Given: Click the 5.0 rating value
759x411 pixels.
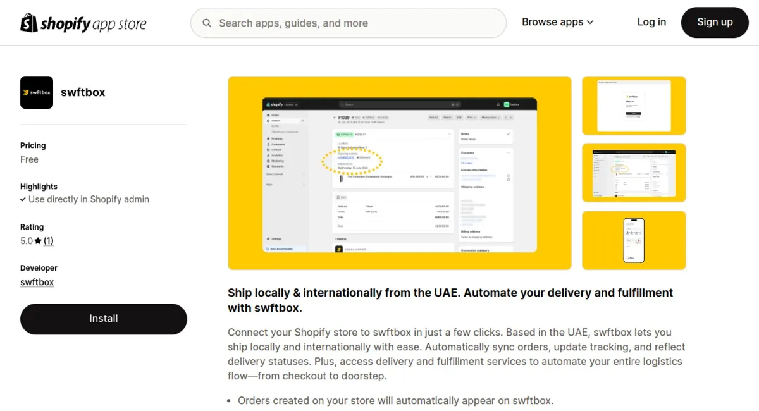Looking at the screenshot, I should [x=27, y=241].
